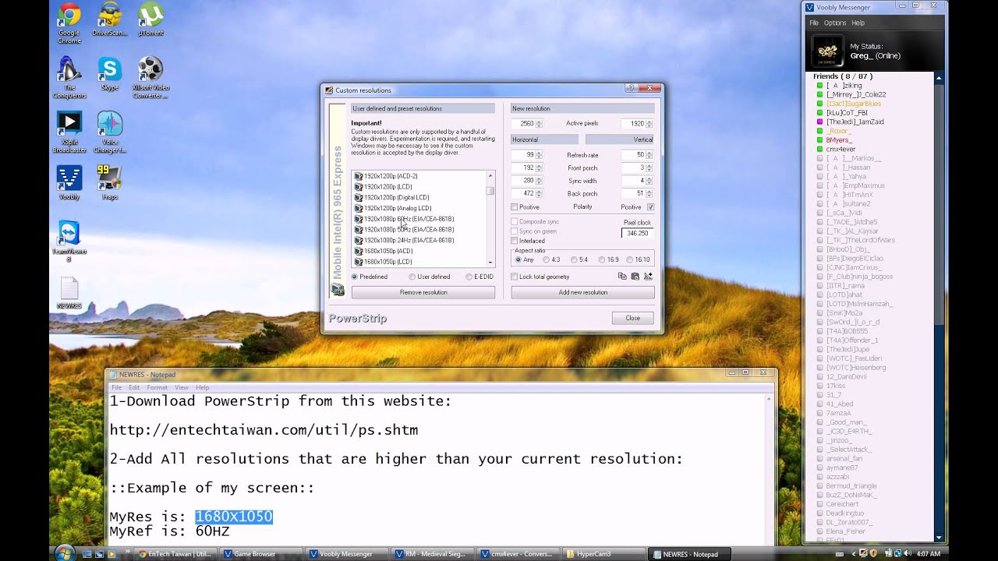Open the View menu in Notepad
The width and height of the screenshot is (998, 561).
tap(181, 387)
